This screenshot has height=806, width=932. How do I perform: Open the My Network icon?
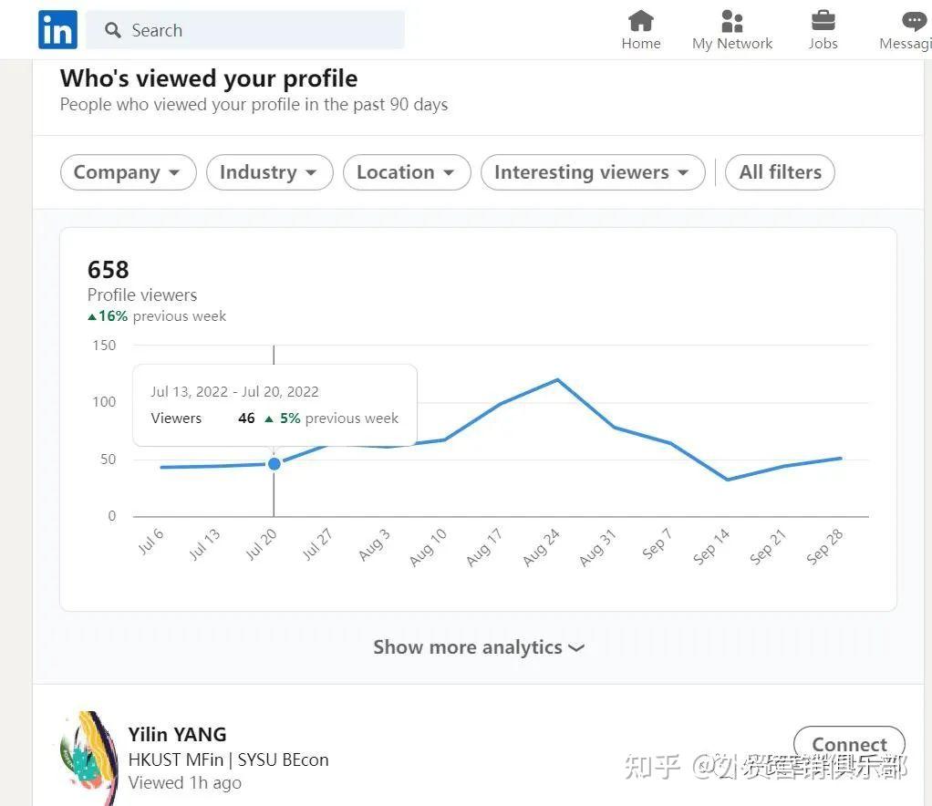pyautogui.click(x=730, y=20)
